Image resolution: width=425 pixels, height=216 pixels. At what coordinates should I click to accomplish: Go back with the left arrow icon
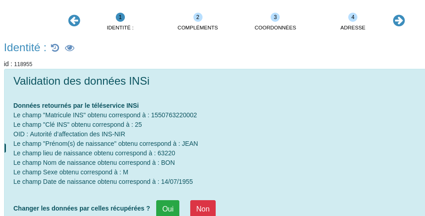[x=74, y=20]
